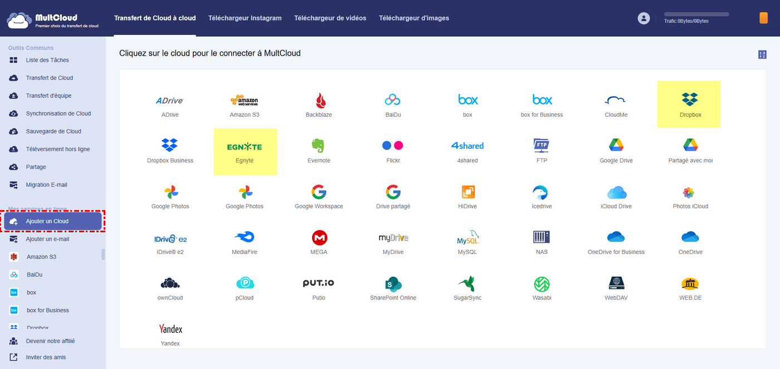Click the Google Drive icon

click(x=616, y=146)
